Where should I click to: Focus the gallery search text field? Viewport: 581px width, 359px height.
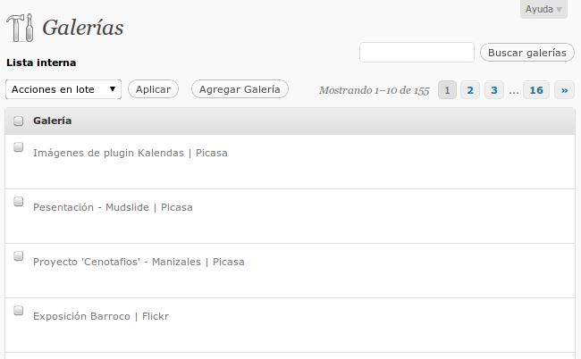click(x=417, y=53)
